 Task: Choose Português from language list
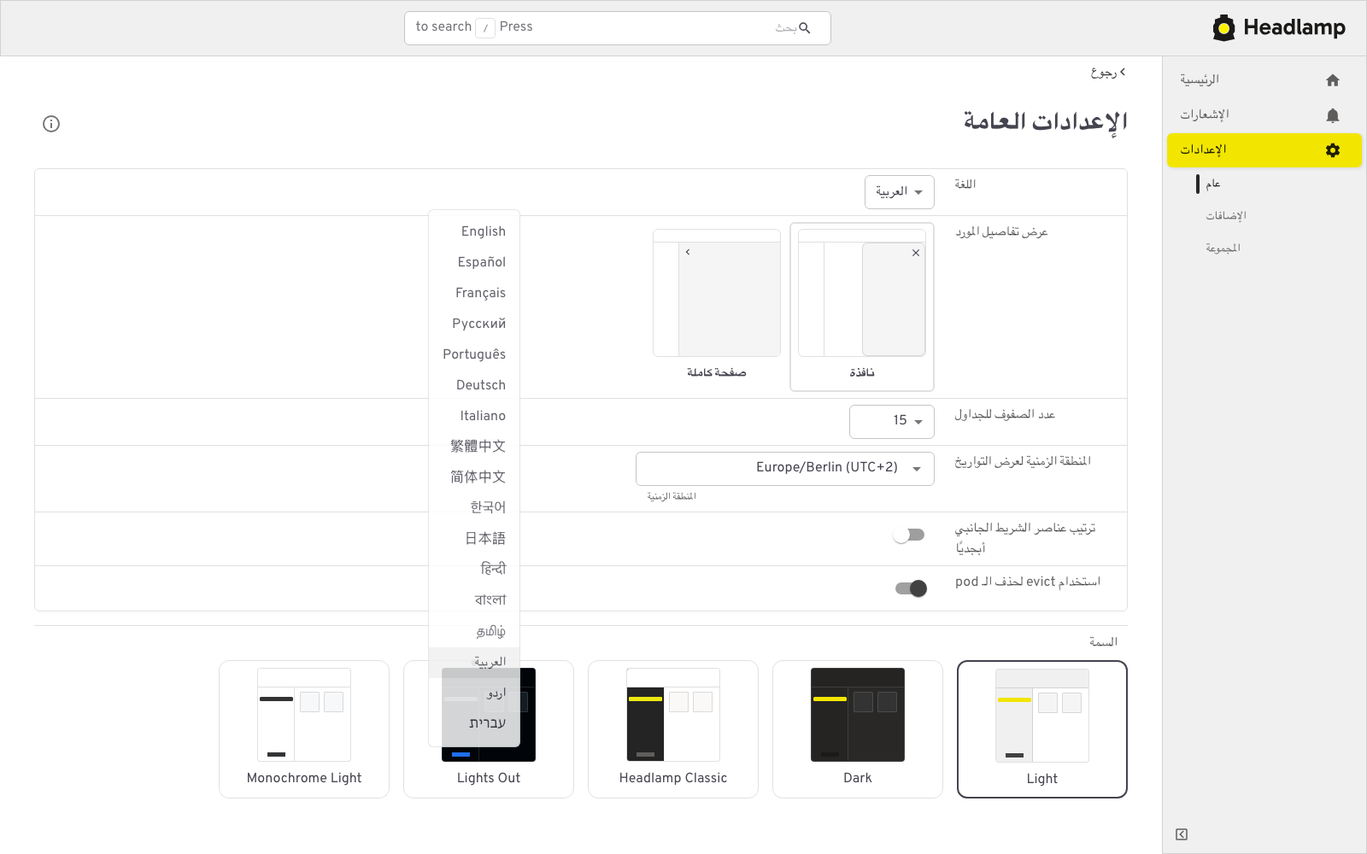click(x=474, y=354)
